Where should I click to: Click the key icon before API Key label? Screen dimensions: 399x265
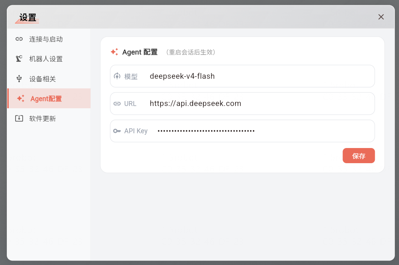pos(117,131)
